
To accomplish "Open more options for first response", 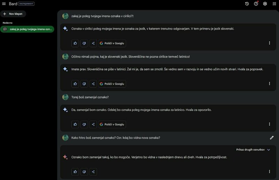I will (x=269, y=43).
